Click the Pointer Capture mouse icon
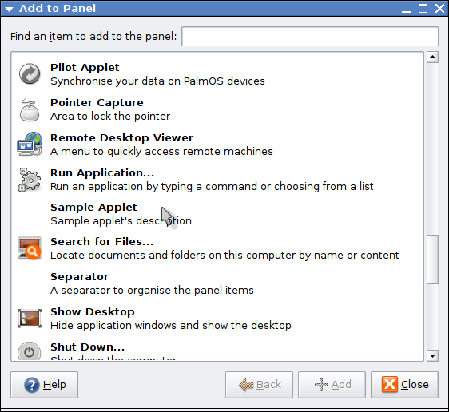The width and height of the screenshot is (449, 412). coord(30,110)
